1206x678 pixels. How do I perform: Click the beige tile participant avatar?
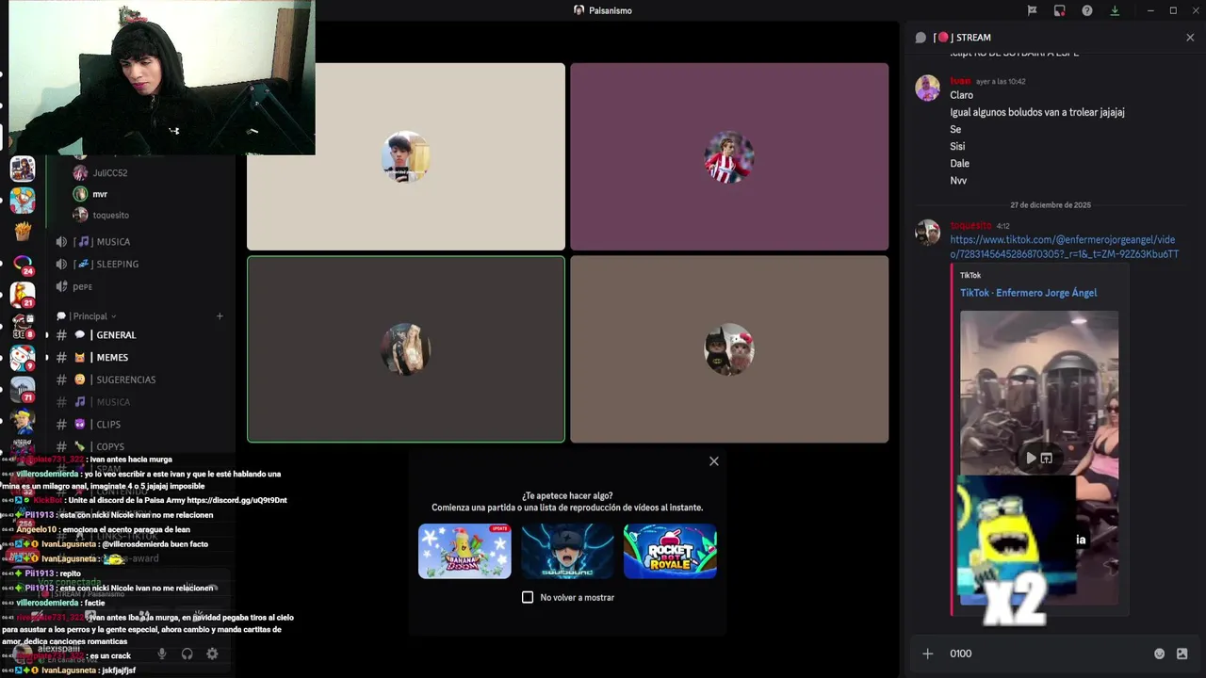tap(406, 156)
